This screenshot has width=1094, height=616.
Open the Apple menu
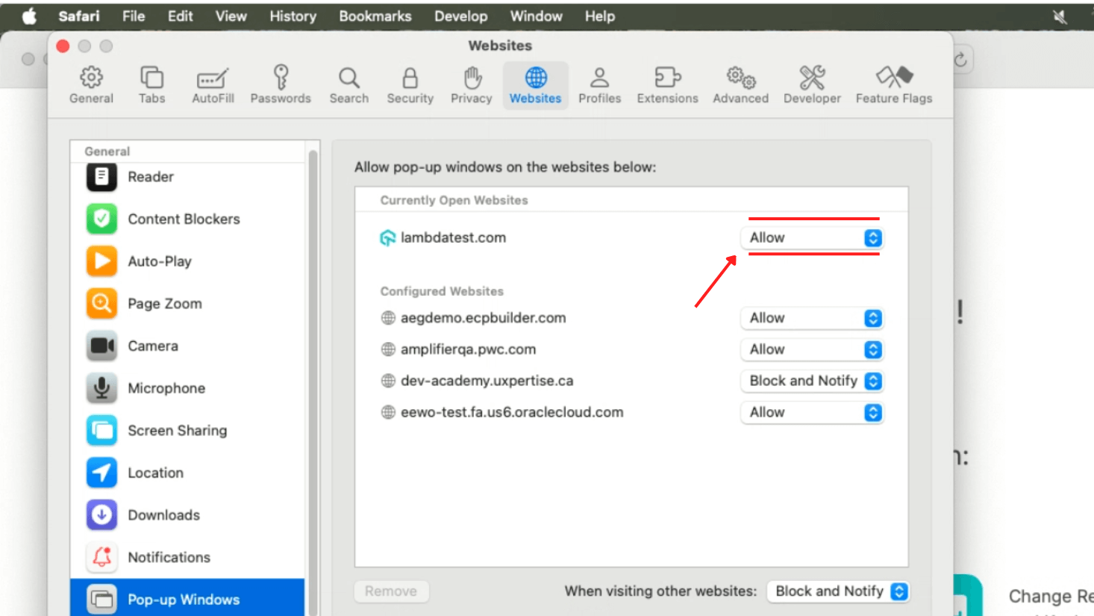[x=29, y=16]
